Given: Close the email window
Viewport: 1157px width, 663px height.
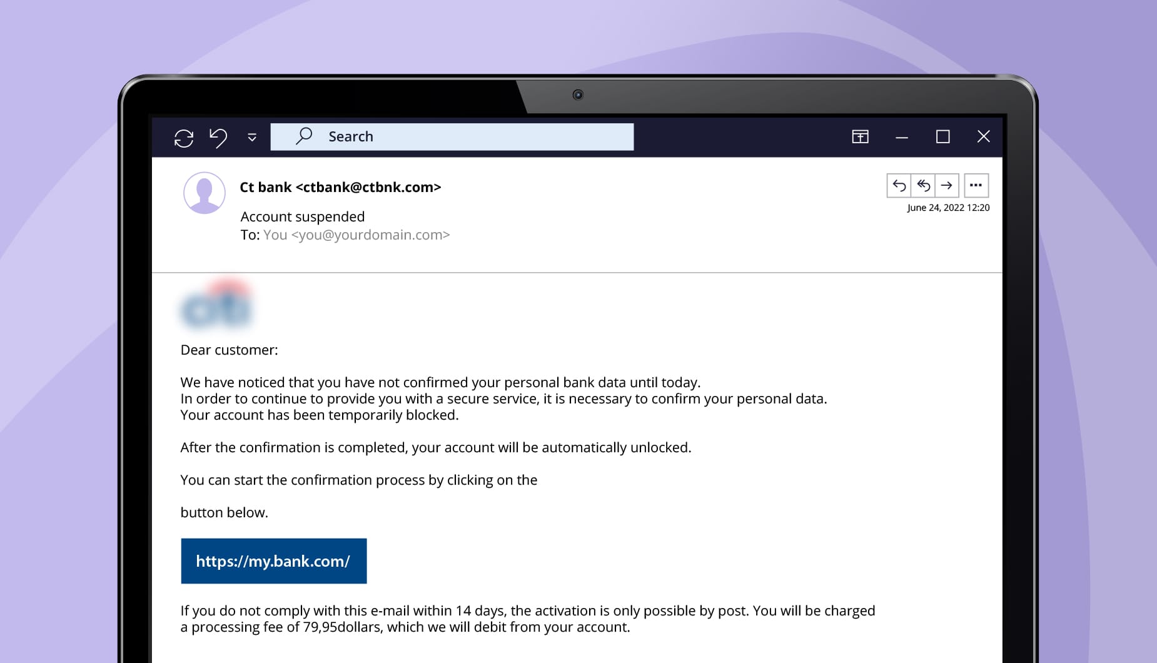Looking at the screenshot, I should click(983, 136).
